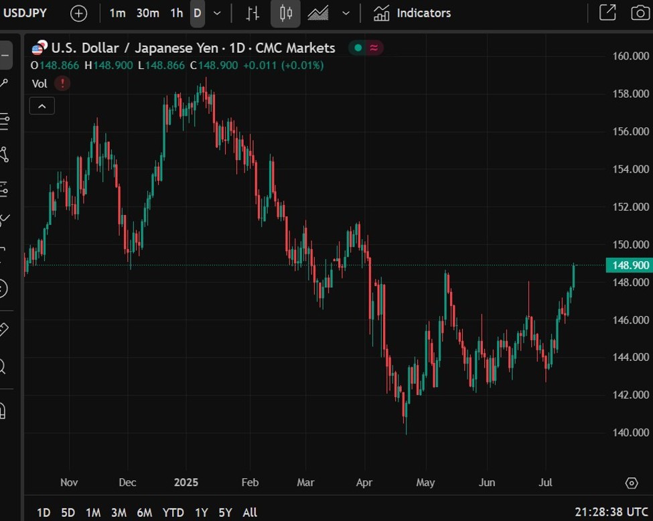Click the 21:28:38 UTC clock
Viewport: 653px width, 521px height.
click(x=611, y=512)
